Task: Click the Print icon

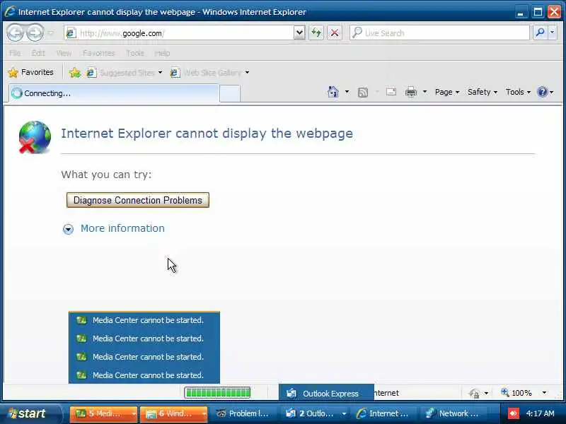Action: pyautogui.click(x=411, y=92)
